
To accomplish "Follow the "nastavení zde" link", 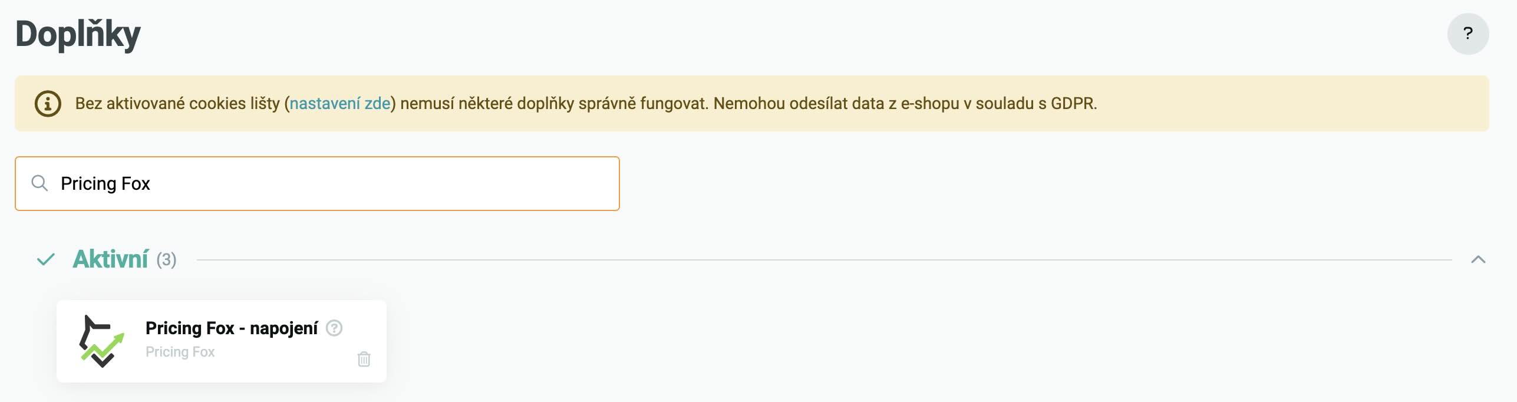I will pyautogui.click(x=339, y=104).
